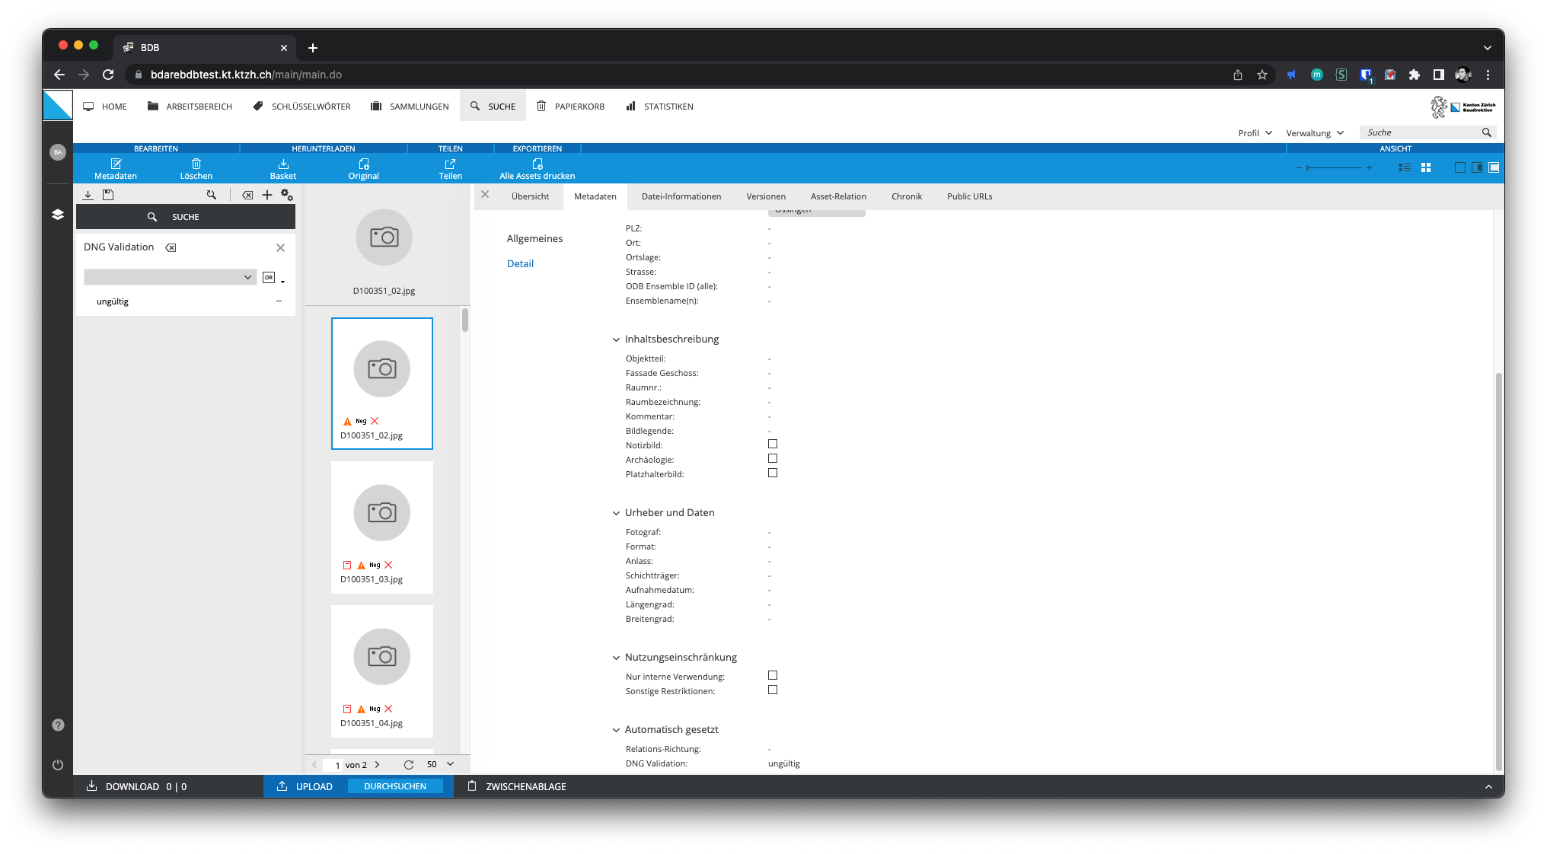This screenshot has height=854, width=1547.
Task: Click the load search download icon in filter panel
Action: (88, 195)
